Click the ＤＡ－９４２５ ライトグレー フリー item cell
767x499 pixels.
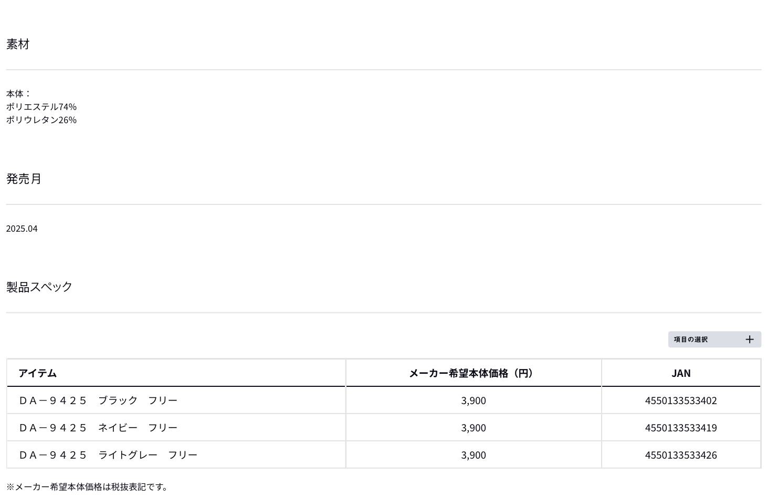(x=108, y=455)
